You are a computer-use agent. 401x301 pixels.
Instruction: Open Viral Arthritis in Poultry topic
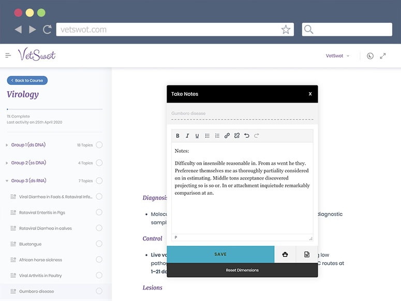40,276
